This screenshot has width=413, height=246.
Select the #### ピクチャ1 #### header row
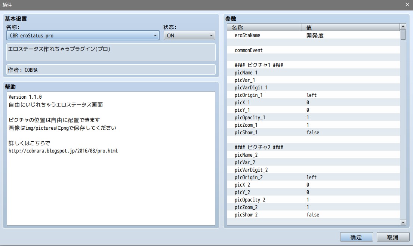[314, 65]
